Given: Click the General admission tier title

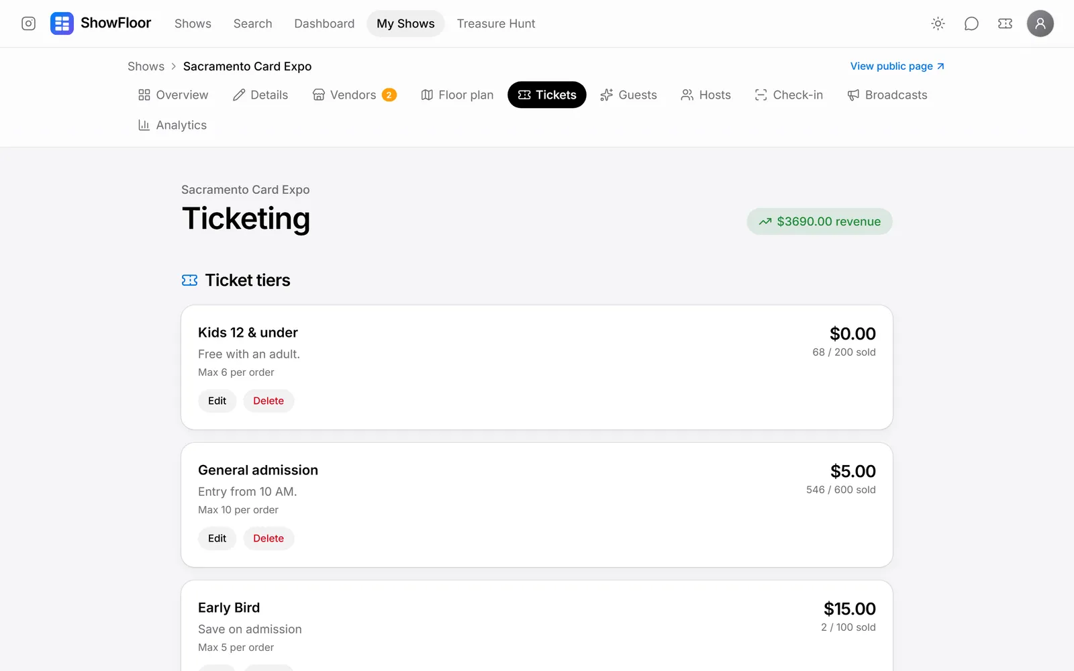Looking at the screenshot, I should click(258, 470).
